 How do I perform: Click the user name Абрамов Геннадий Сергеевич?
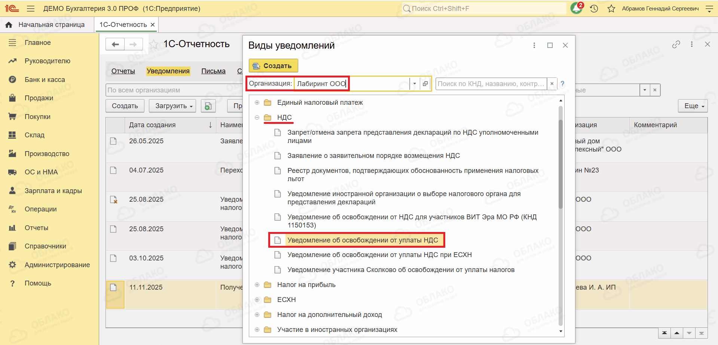[x=660, y=9]
